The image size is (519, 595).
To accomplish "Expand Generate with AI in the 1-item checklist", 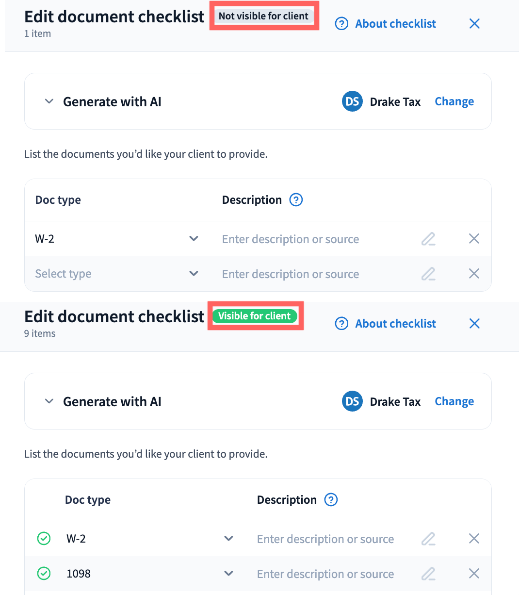I will [49, 102].
